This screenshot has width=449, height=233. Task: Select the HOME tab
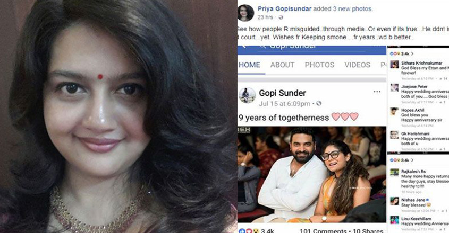pyautogui.click(x=249, y=65)
